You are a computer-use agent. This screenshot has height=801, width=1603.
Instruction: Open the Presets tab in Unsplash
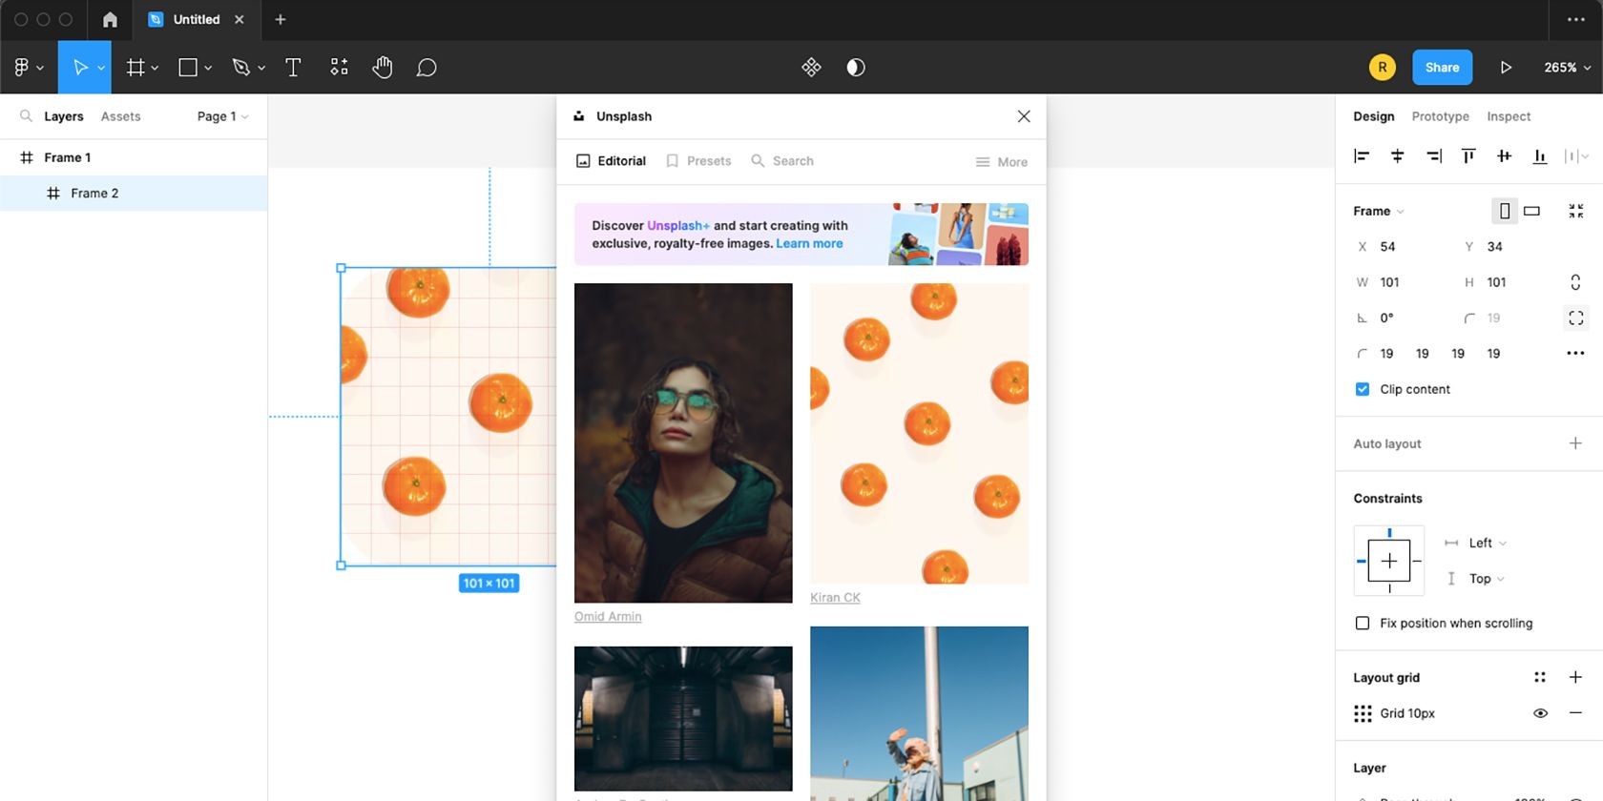pyautogui.click(x=698, y=161)
